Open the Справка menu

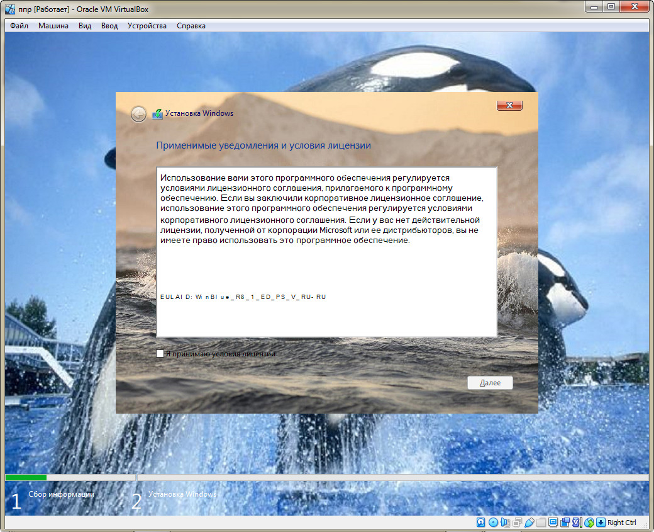[x=191, y=26]
